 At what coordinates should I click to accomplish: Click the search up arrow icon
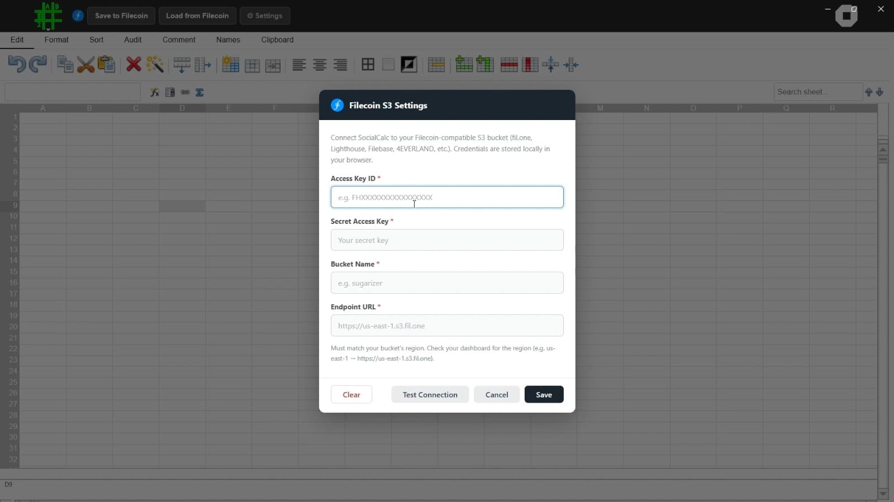pyautogui.click(x=869, y=92)
